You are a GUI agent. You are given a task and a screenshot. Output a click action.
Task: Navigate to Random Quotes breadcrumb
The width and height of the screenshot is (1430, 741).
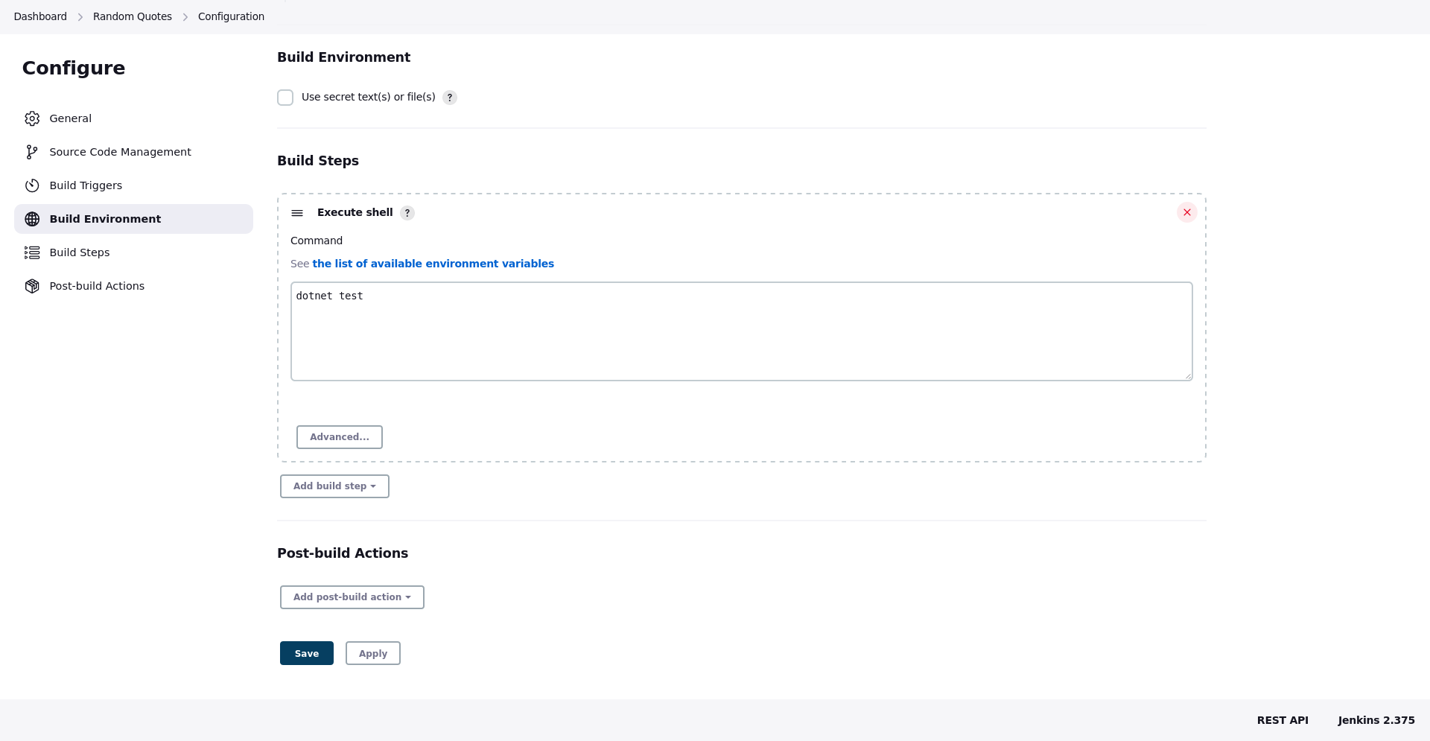133,16
